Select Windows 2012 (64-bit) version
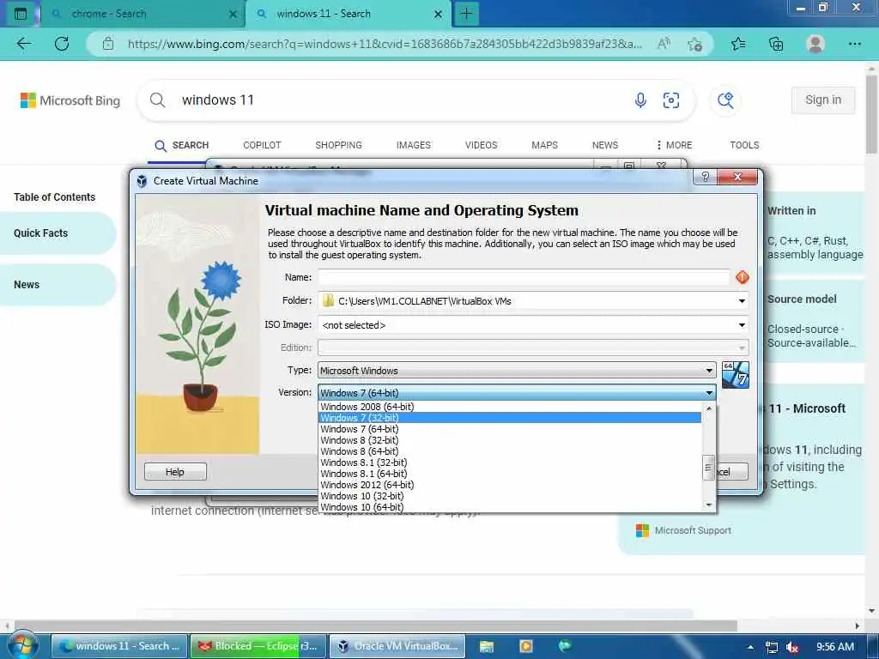Screen dimensions: 879x659 click(510, 486)
